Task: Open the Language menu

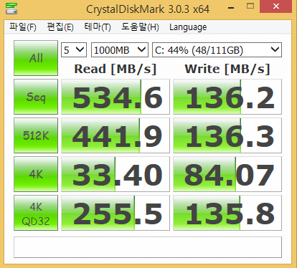Action: click(188, 27)
